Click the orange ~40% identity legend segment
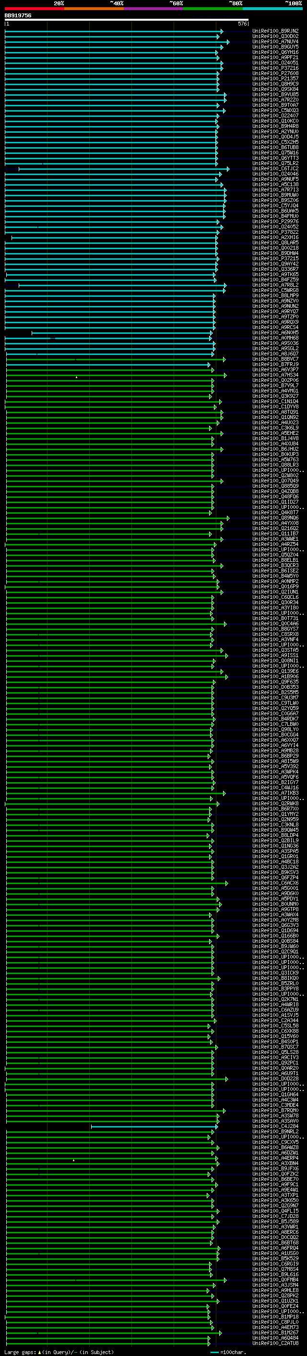 tap(94, 9)
